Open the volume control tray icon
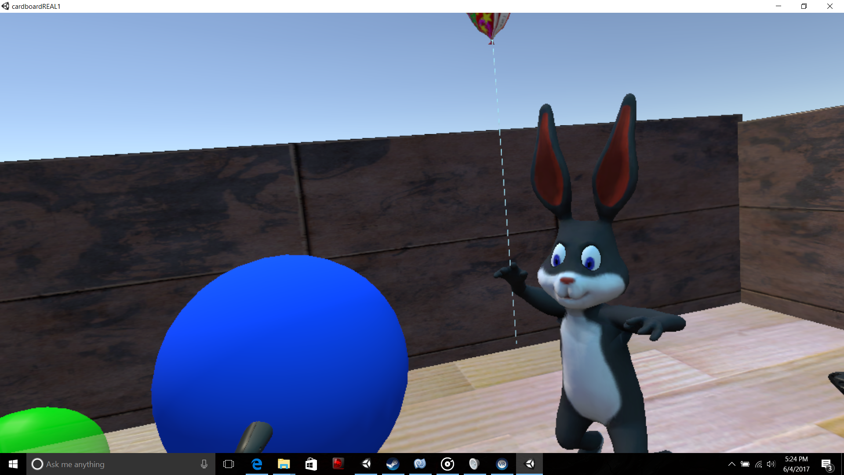The width and height of the screenshot is (844, 475). [771, 464]
